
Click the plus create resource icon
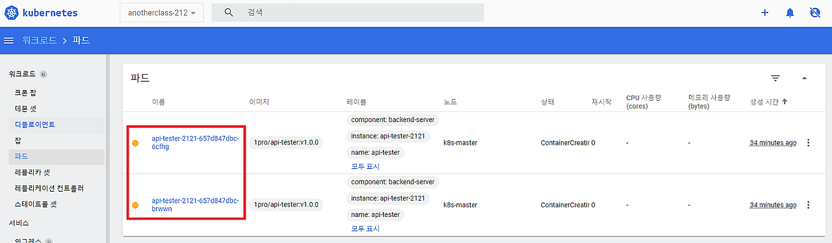tap(765, 12)
